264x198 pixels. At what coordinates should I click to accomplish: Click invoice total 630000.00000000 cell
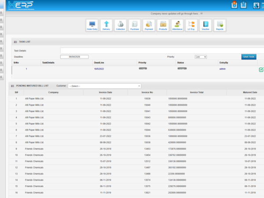[197, 130]
